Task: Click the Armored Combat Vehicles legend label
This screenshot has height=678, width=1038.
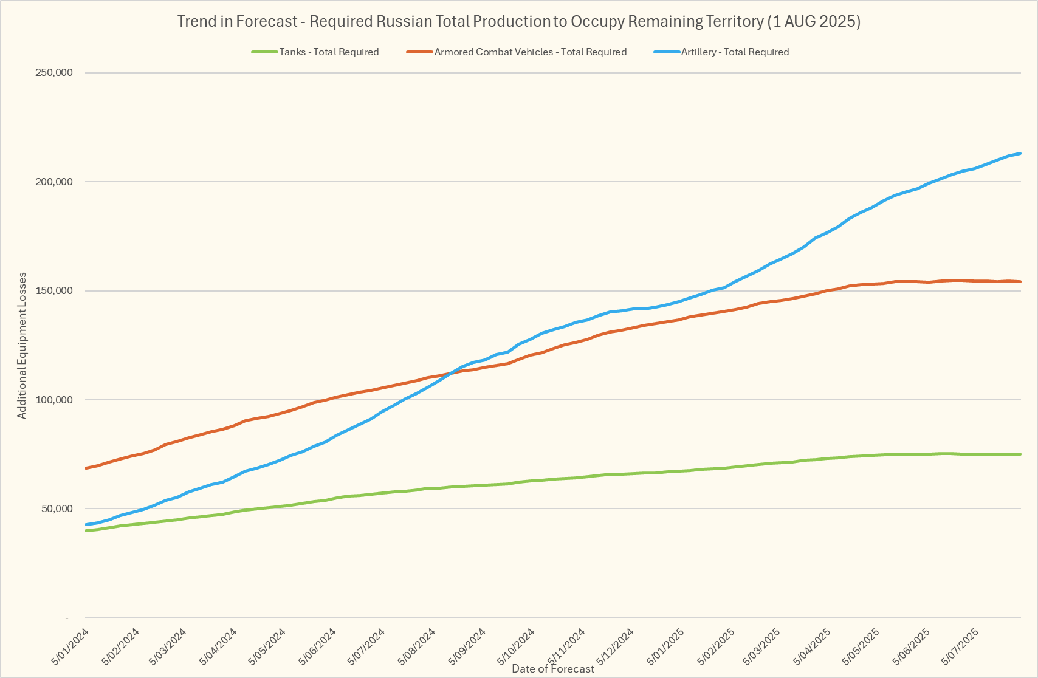Action: click(x=530, y=52)
